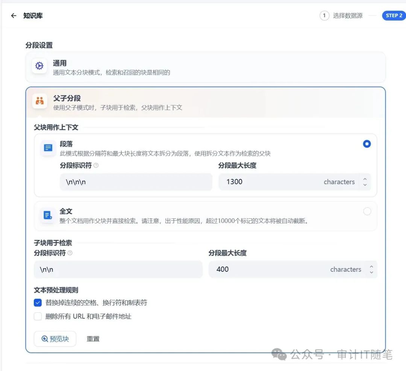
Task: Open help tooltip for child 分段标识符
Action: click(x=70, y=253)
